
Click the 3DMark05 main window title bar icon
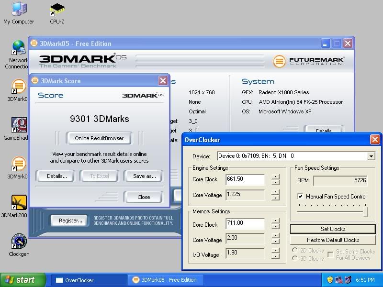click(34, 43)
